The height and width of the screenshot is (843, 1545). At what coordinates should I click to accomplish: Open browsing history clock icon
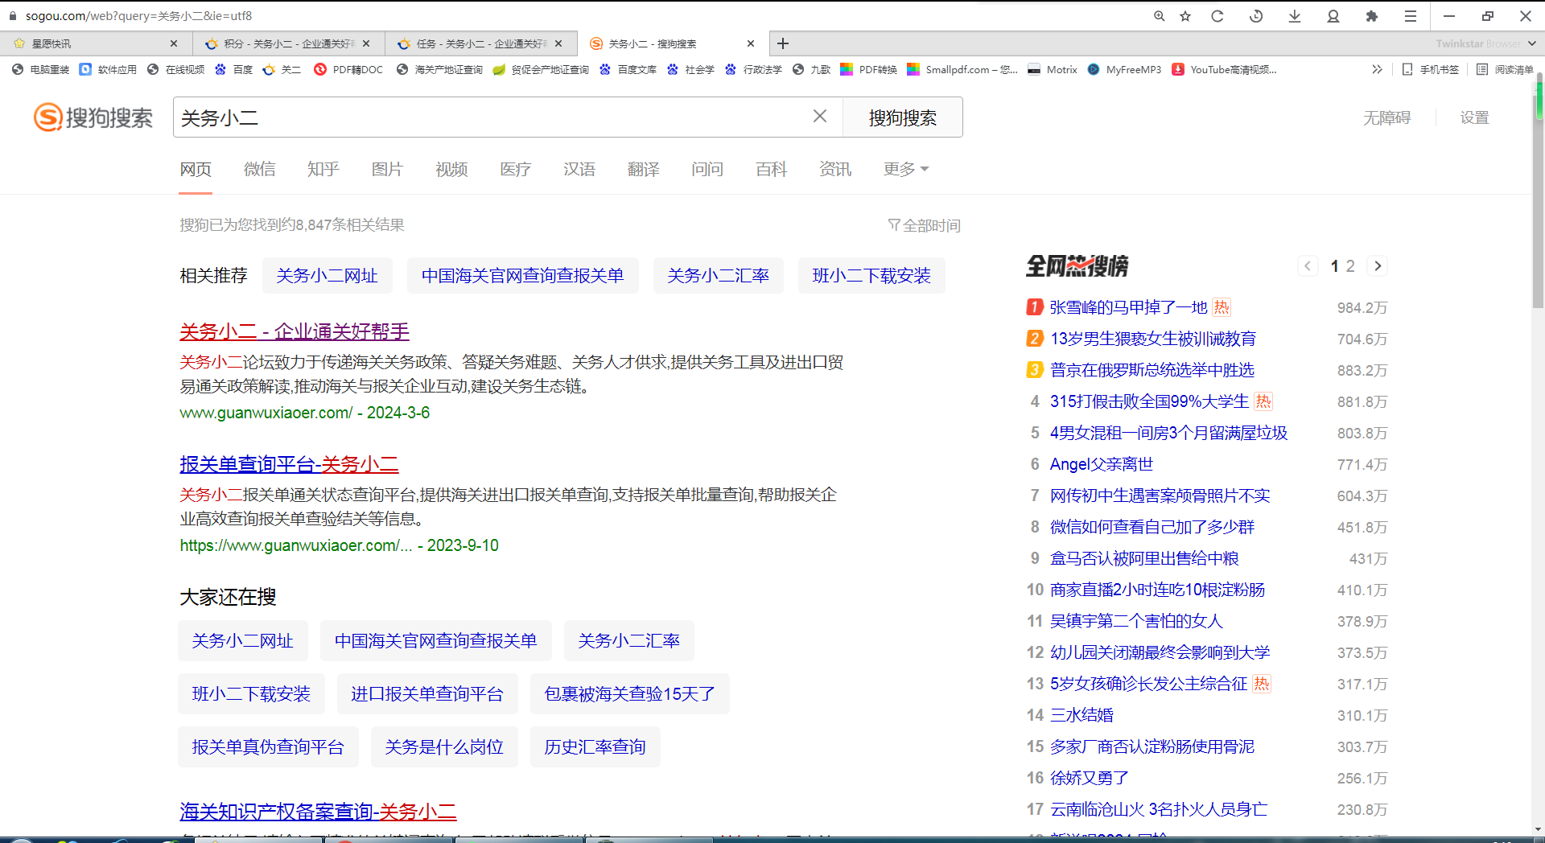tap(1256, 16)
